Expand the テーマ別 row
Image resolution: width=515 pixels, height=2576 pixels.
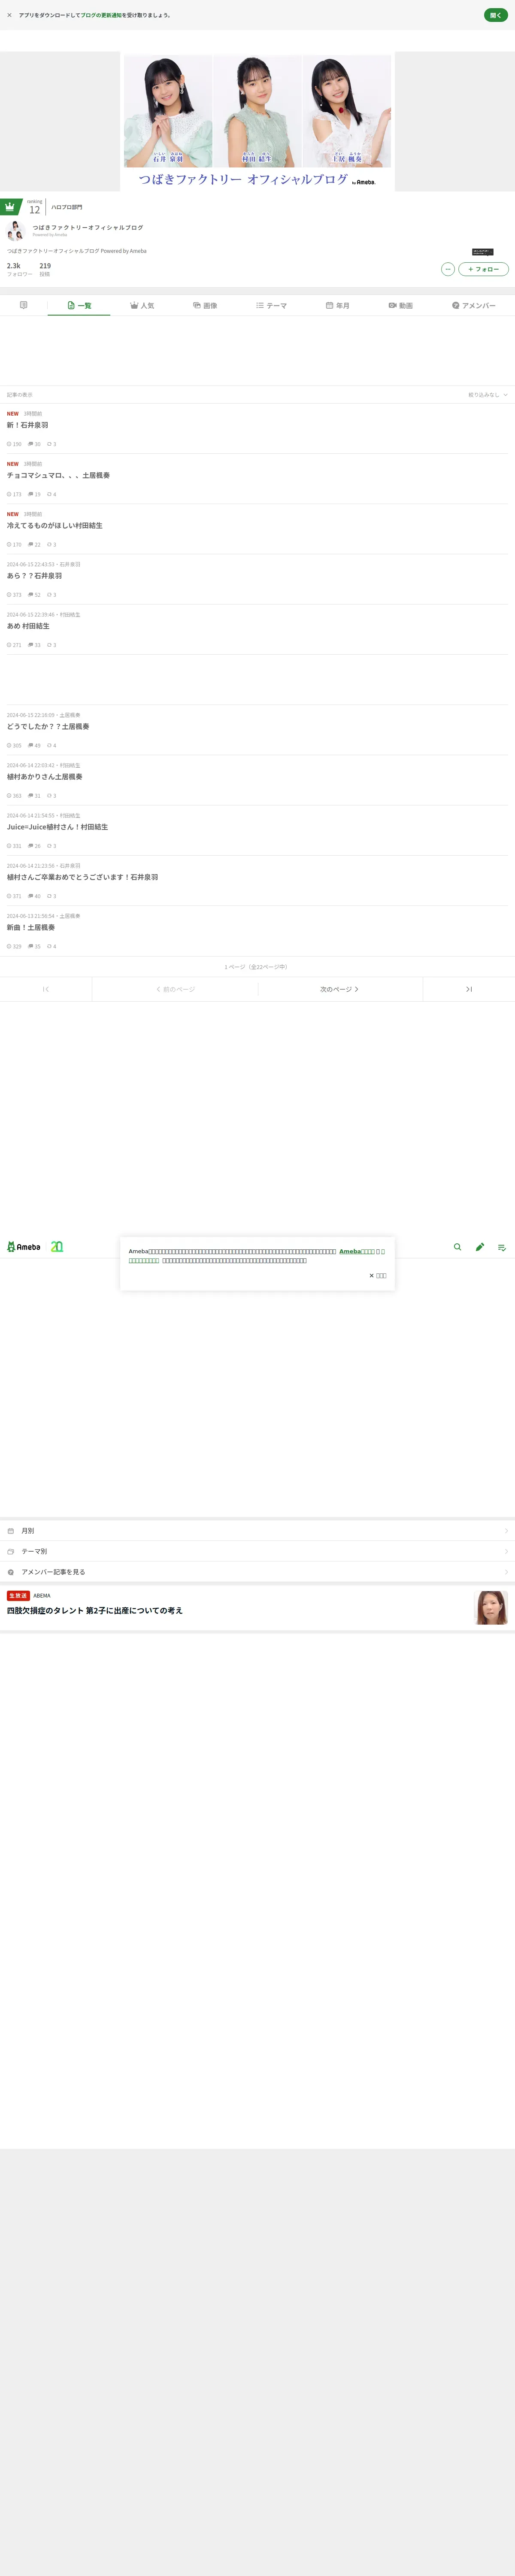[257, 1551]
